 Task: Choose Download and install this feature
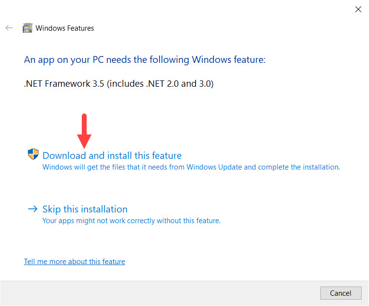click(112, 156)
